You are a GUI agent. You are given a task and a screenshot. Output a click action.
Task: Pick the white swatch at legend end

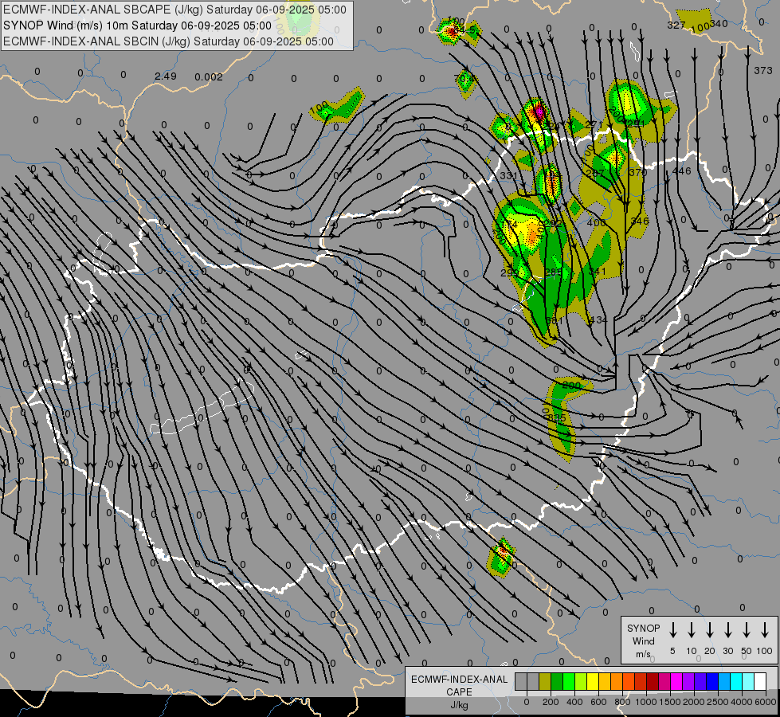point(761,681)
